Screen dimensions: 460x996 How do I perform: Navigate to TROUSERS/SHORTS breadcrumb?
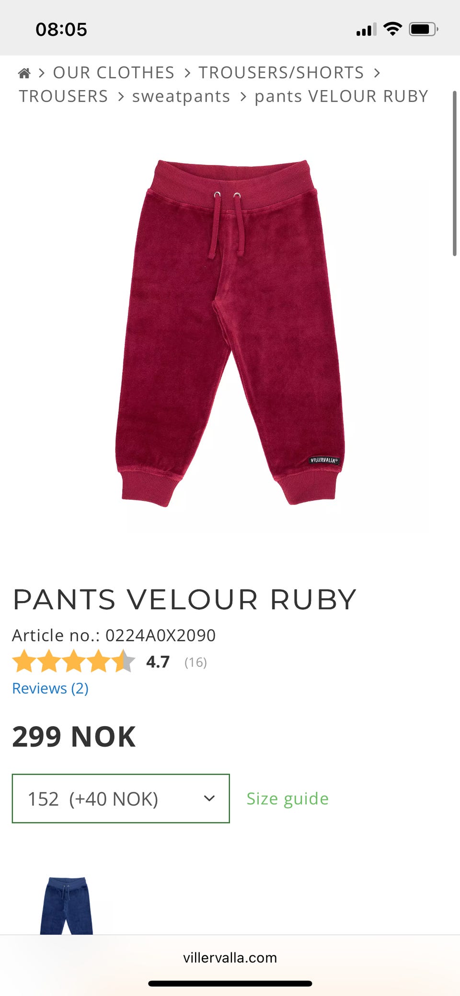point(281,73)
